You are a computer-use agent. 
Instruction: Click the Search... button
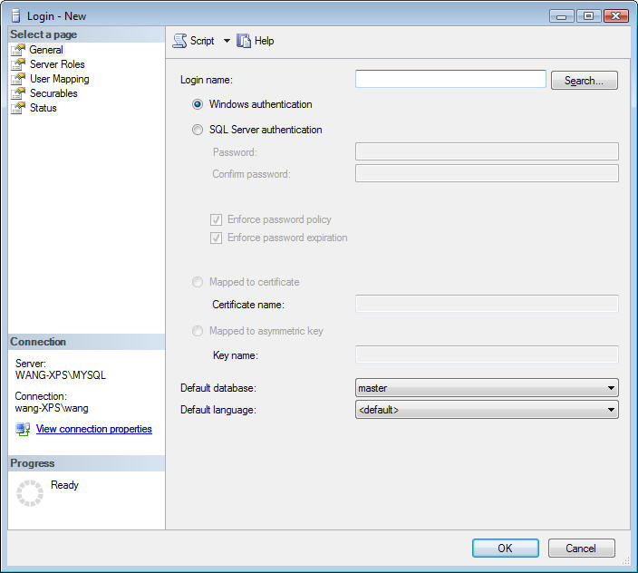585,80
